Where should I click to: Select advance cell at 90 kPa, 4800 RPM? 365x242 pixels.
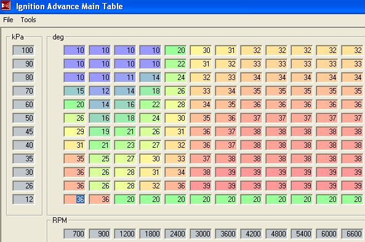coord(276,64)
